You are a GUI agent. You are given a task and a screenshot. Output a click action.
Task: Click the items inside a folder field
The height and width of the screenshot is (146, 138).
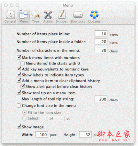[x=101, y=41]
